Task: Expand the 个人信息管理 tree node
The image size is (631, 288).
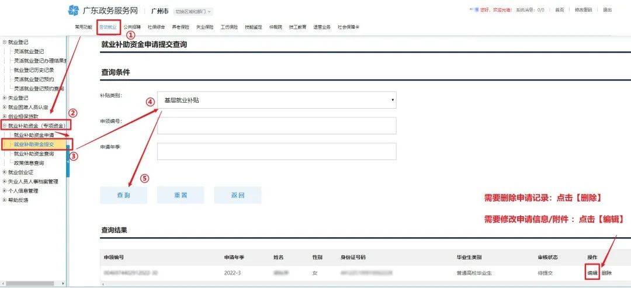Action: point(5,190)
